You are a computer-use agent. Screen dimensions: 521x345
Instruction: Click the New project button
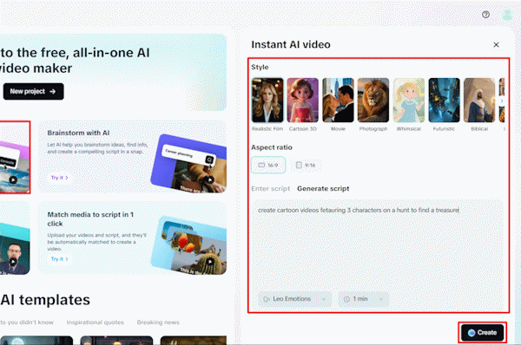point(33,91)
